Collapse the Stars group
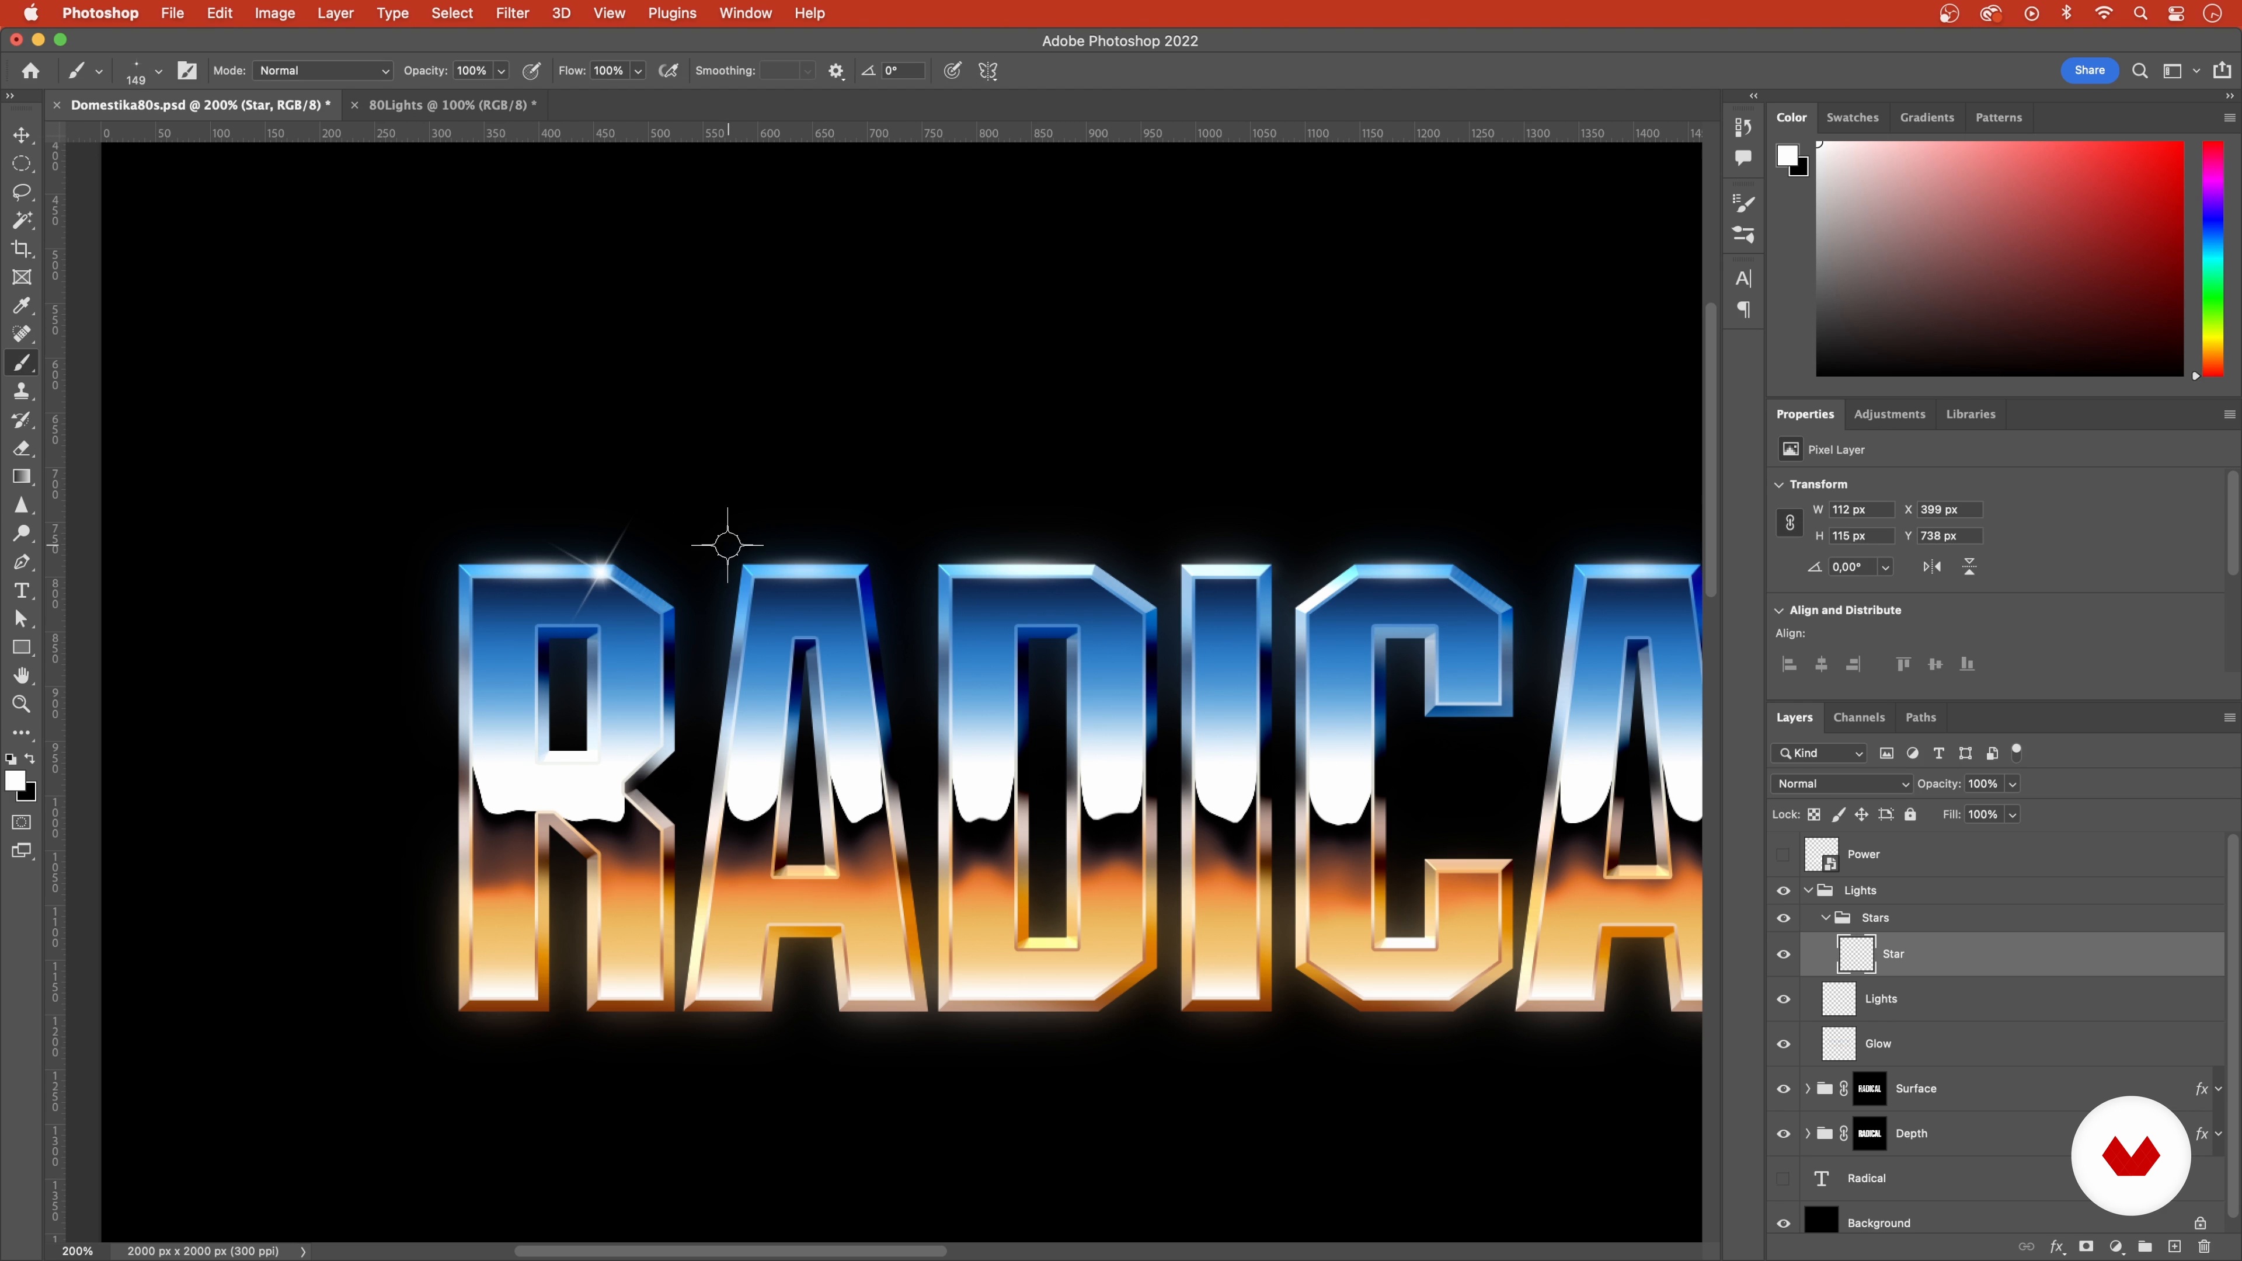 [x=1826, y=918]
